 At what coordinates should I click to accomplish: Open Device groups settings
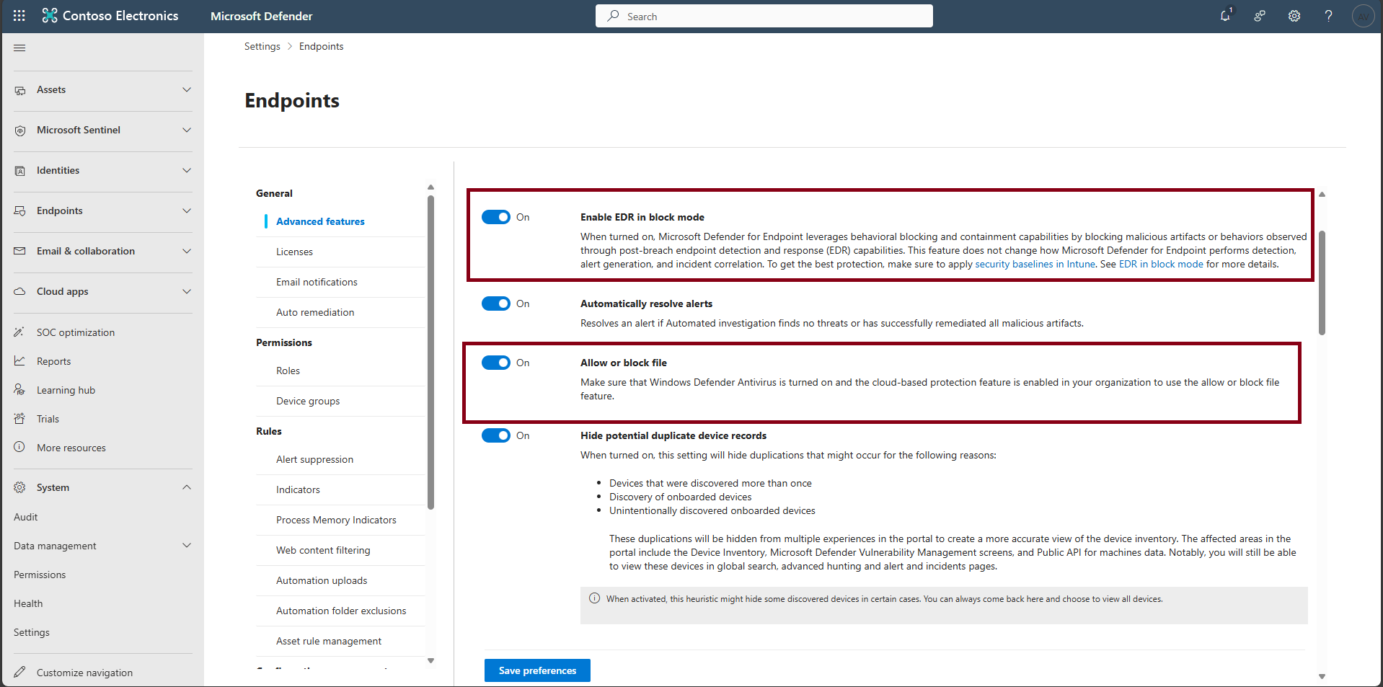[308, 401]
